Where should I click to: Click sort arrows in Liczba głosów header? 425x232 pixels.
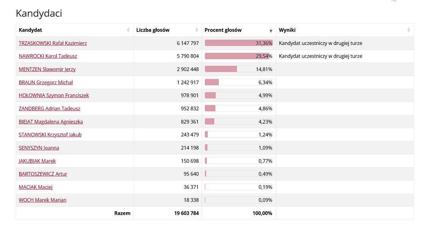(197, 30)
